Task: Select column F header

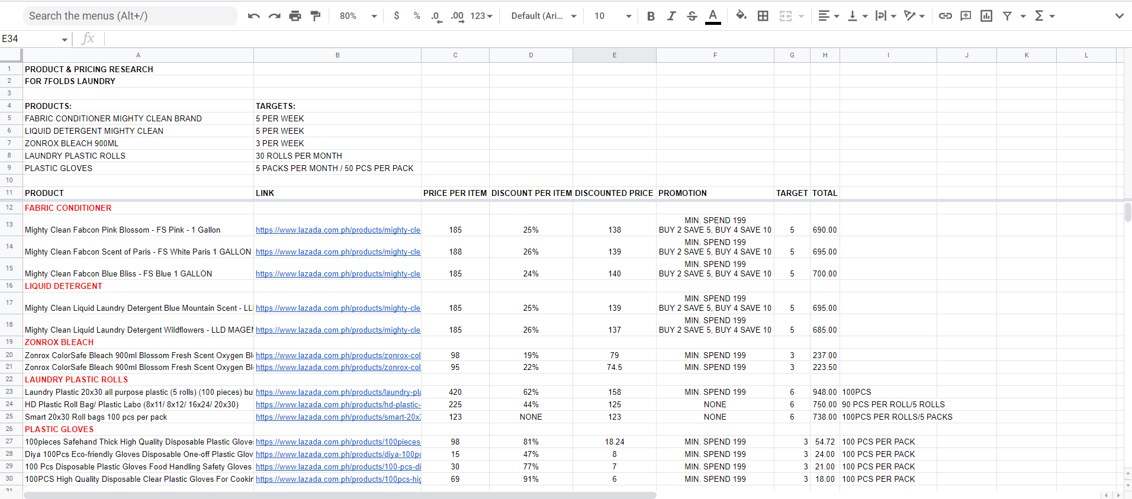Action: pos(715,55)
